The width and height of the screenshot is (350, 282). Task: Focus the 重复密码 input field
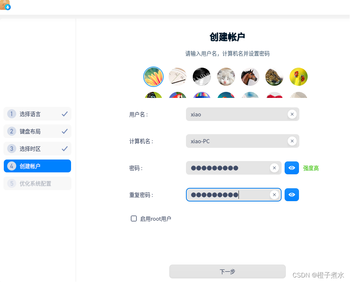pyautogui.click(x=234, y=195)
